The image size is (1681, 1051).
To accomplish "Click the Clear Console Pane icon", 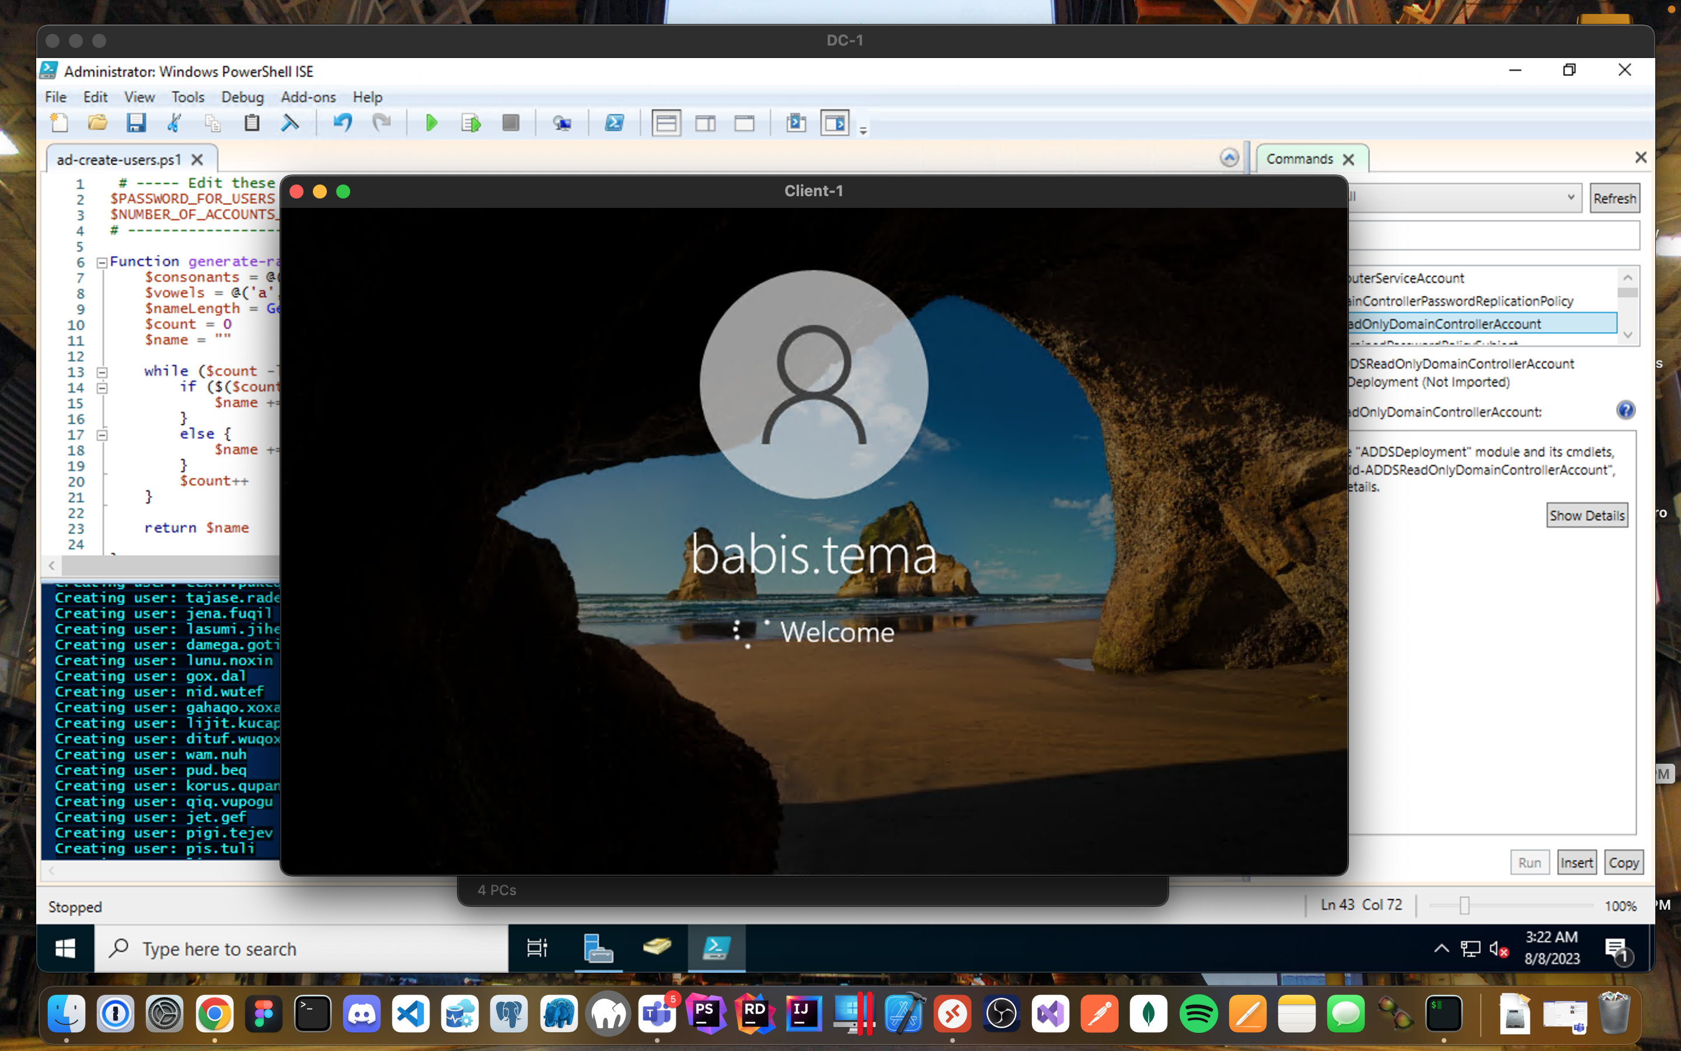I will pos(290,123).
